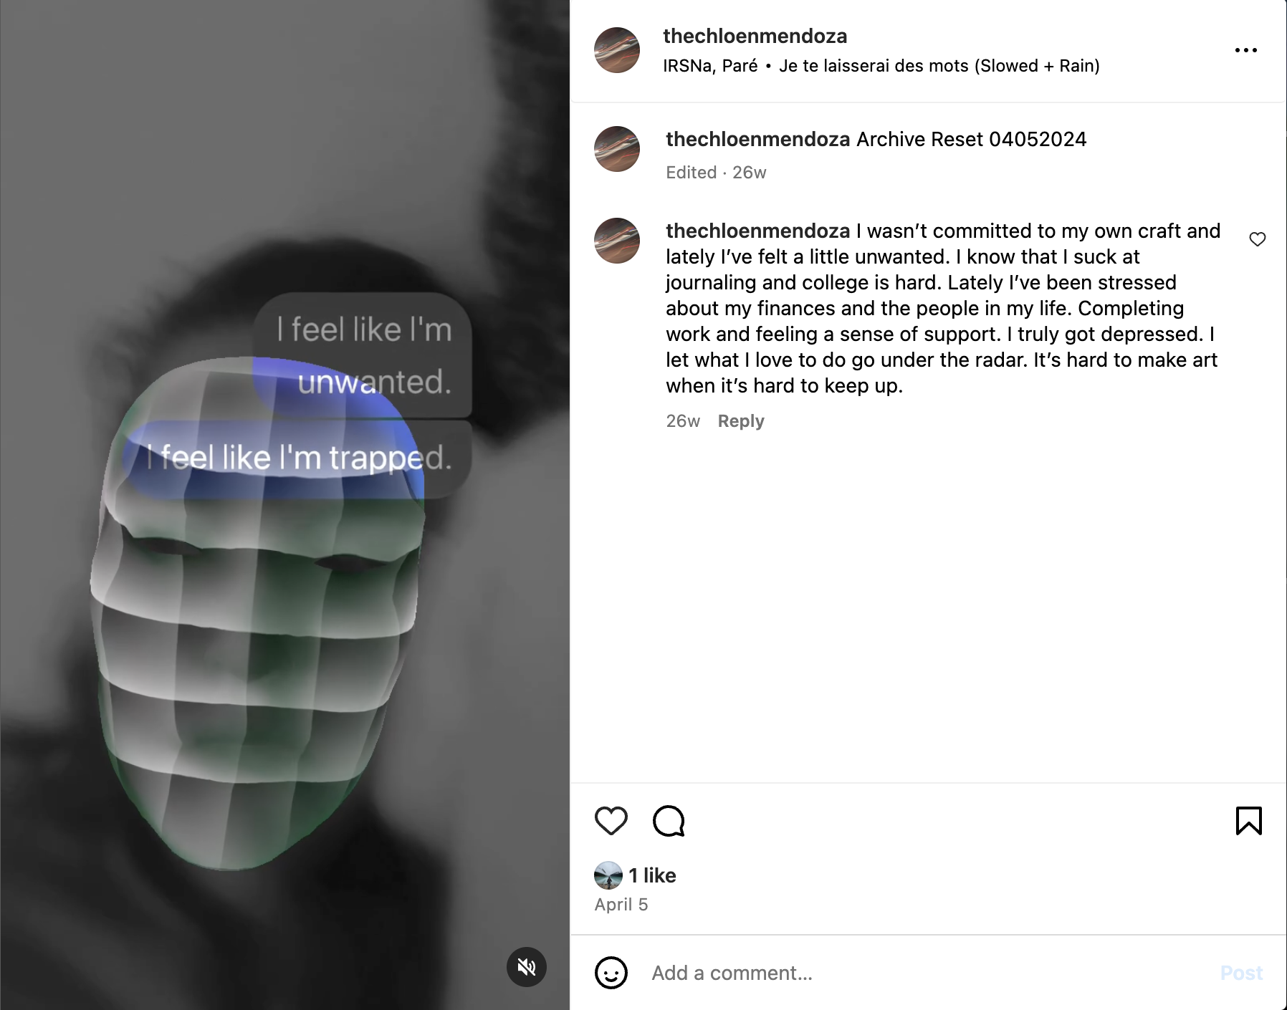Like the post with the heart icon
This screenshot has height=1010, width=1287.
coord(611,821)
